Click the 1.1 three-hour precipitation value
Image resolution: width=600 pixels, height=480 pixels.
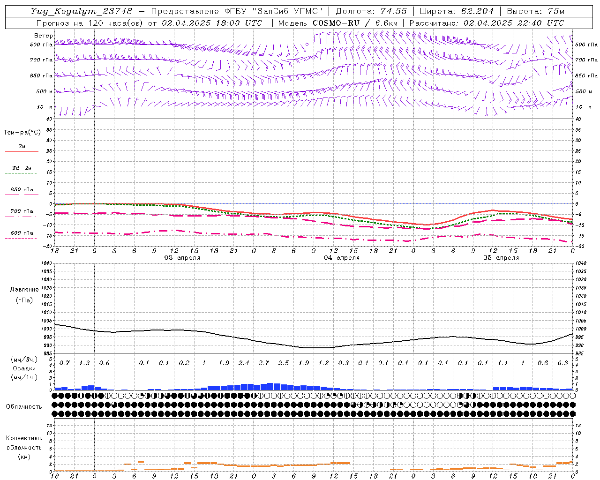503,363
